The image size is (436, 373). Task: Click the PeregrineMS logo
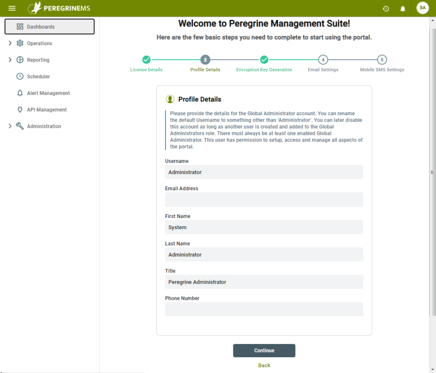(x=60, y=8)
